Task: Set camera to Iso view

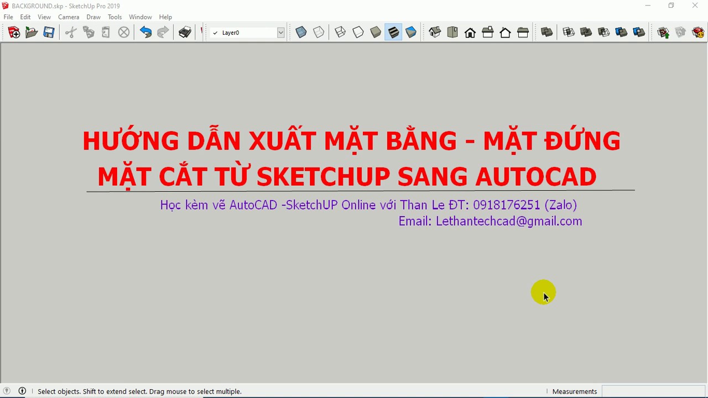Action: [435, 33]
